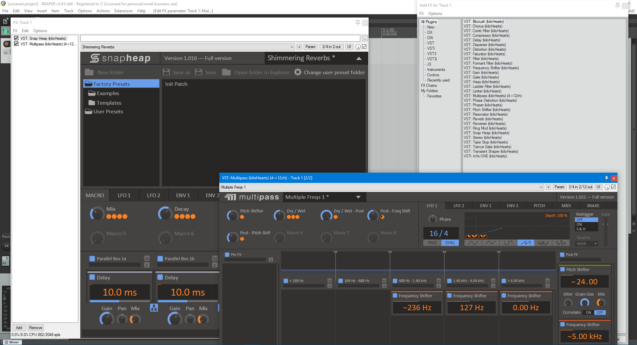Open the Shimmering Reverbs preset dropdown in REAPER
This screenshot has height=345, width=637.
point(188,47)
